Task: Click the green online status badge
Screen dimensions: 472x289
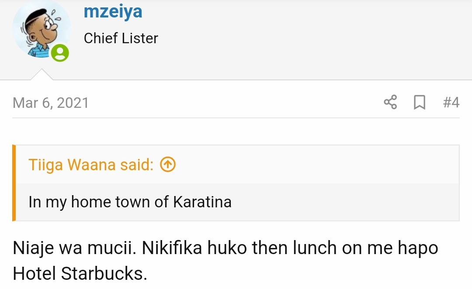Action: tap(60, 53)
